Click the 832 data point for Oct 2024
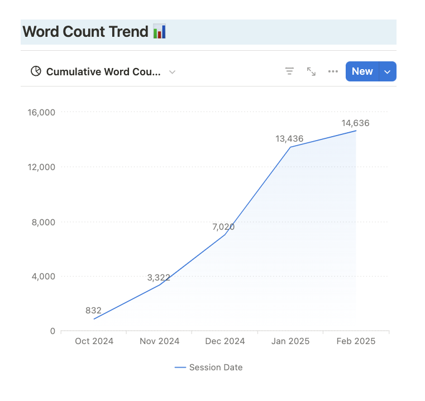Screen dimensions: 425x401 pyautogui.click(x=94, y=319)
